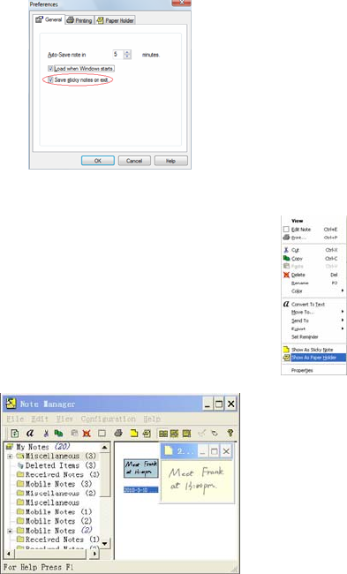Click the new note icon at toolbar start

[15, 434]
